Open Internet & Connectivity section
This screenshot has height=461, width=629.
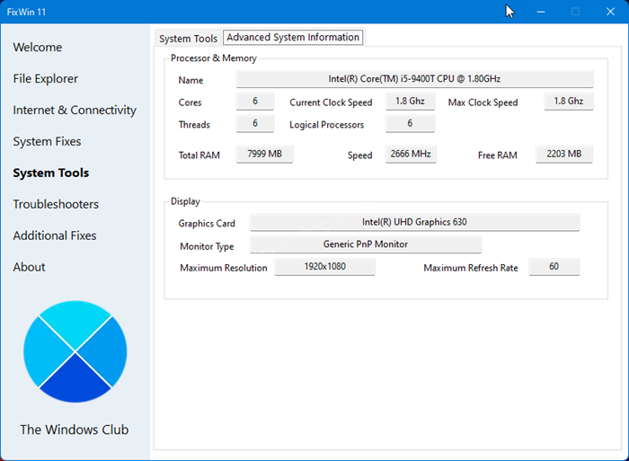pos(75,111)
